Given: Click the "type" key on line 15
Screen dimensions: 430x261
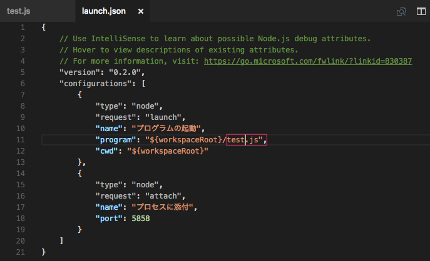Looking at the screenshot, I should pos(109,185).
